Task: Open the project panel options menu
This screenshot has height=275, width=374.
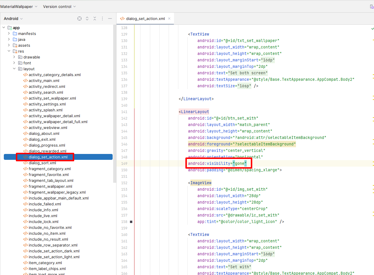Action: point(102,19)
